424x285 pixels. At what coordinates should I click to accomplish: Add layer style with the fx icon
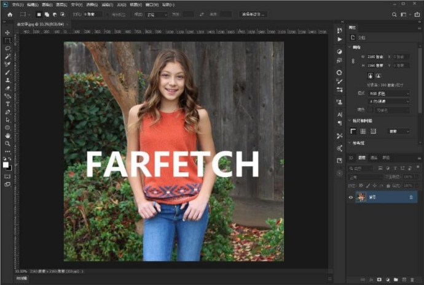pyautogui.click(x=371, y=280)
